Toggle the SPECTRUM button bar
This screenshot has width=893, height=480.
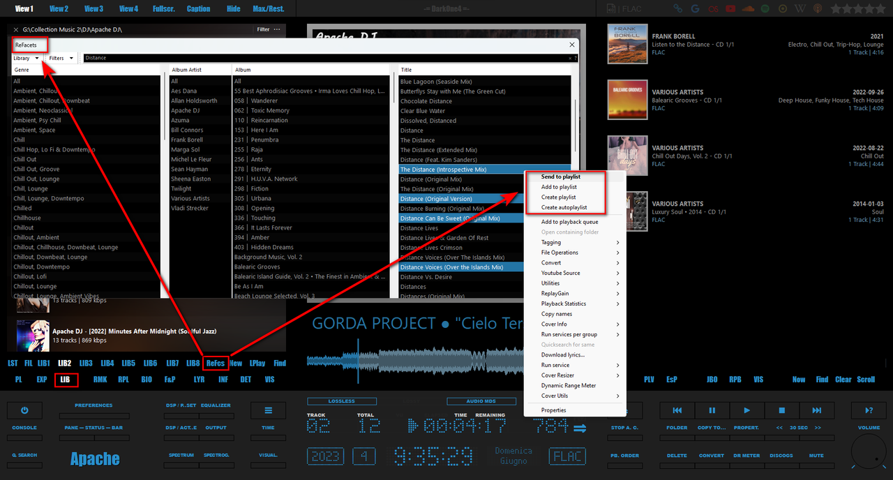click(x=181, y=465)
